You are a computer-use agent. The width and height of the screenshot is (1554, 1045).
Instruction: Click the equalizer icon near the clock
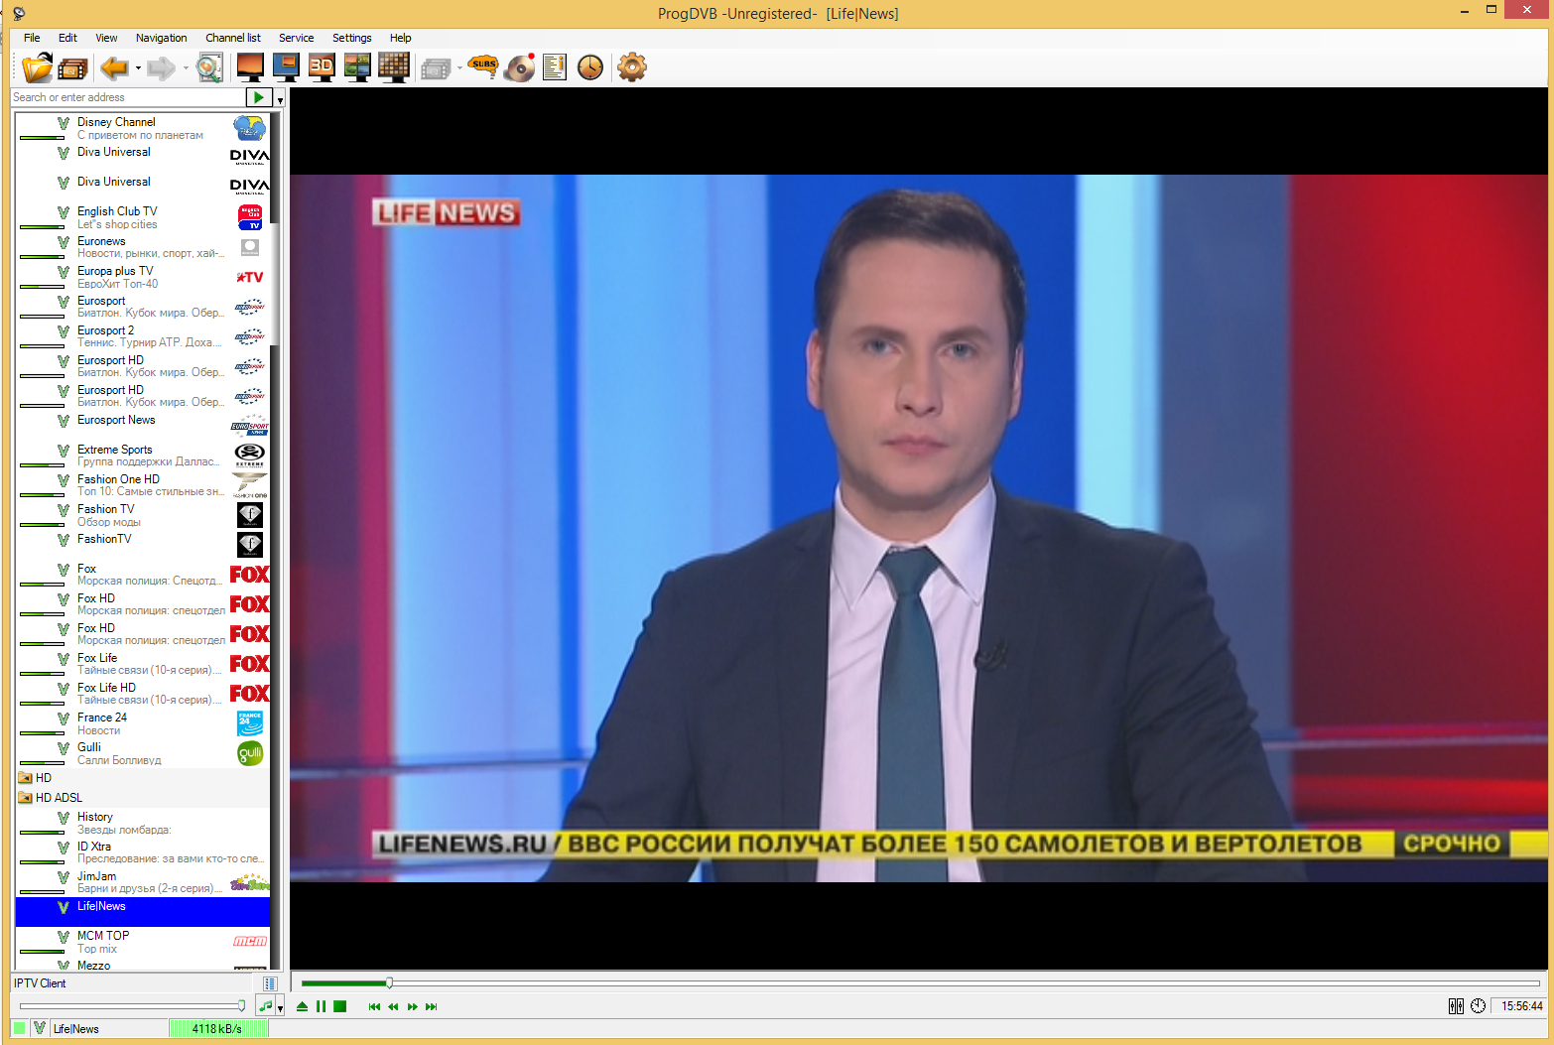(1456, 1006)
